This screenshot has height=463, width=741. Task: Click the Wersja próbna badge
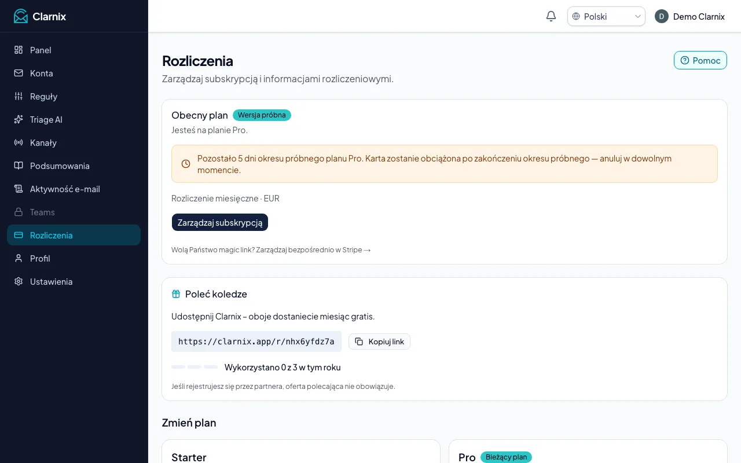[x=262, y=115]
